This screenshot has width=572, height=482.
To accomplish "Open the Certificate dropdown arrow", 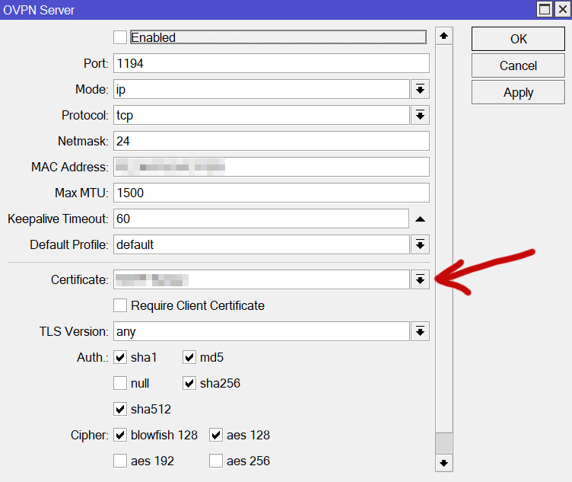I will (x=420, y=279).
